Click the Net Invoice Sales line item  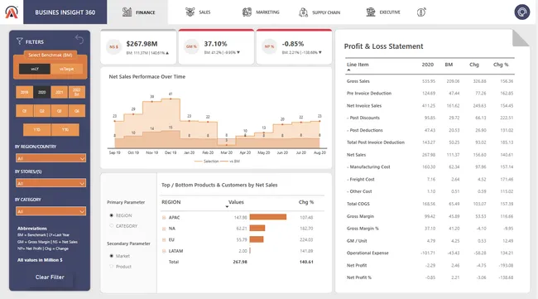(x=364, y=106)
